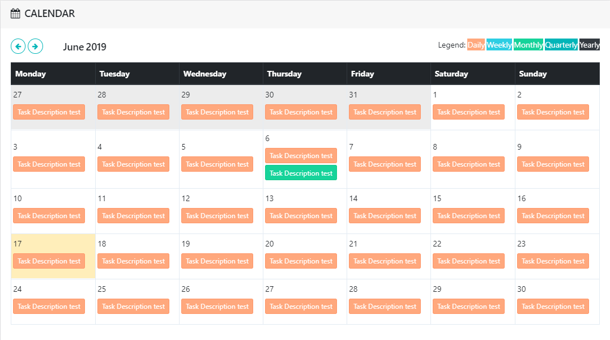This screenshot has height=340, width=610.
Task: Click the Weekly legend swatch
Action: (499, 45)
